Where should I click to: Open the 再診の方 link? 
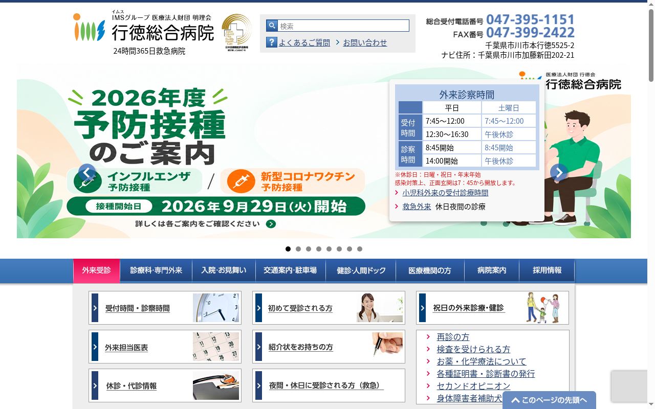[x=453, y=337]
